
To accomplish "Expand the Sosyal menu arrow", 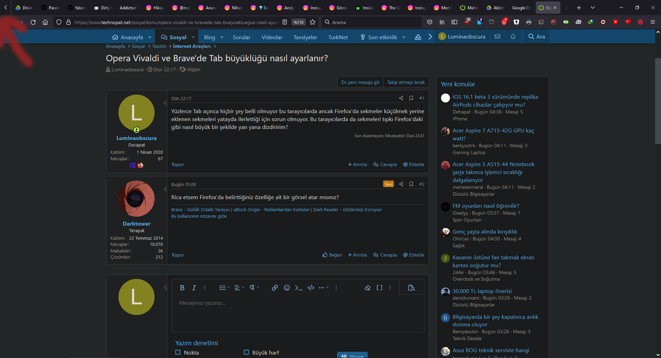I will click(193, 37).
